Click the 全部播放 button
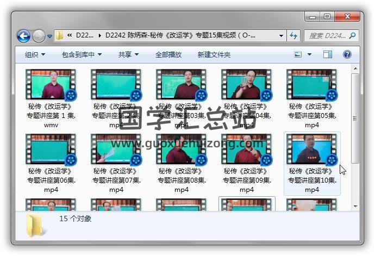375x256 pixels. coord(168,55)
